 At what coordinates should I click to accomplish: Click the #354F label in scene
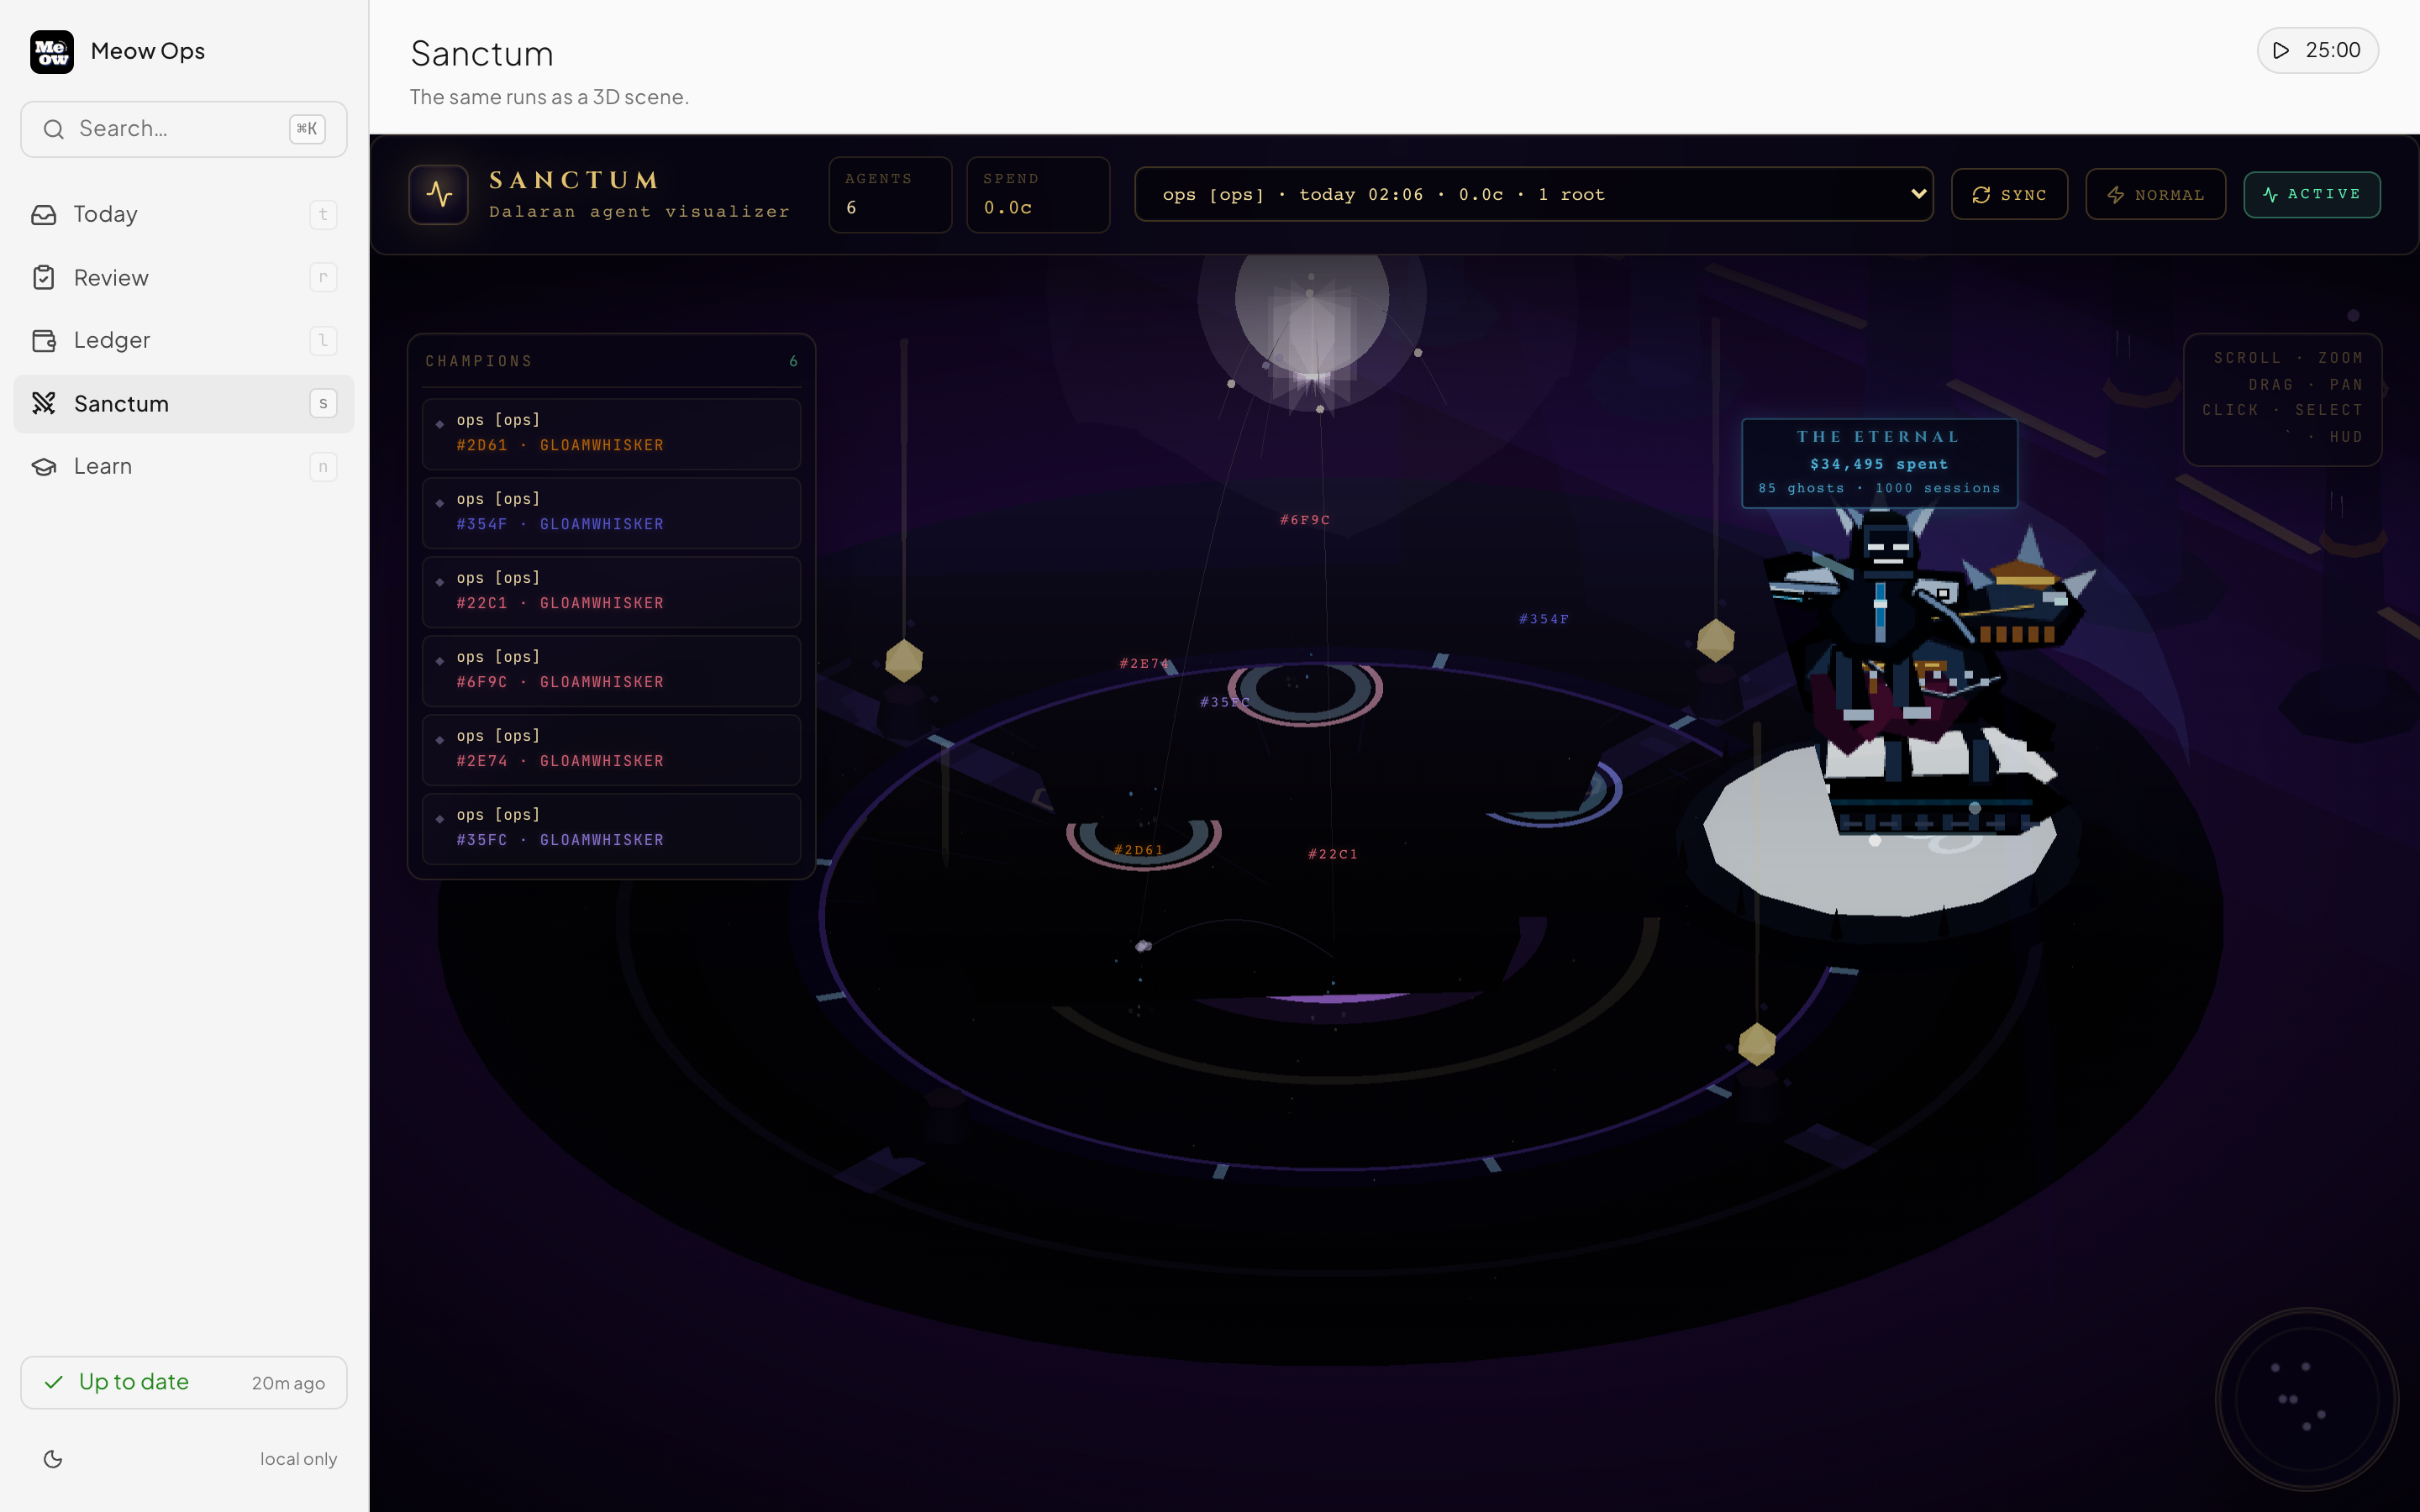(1544, 619)
